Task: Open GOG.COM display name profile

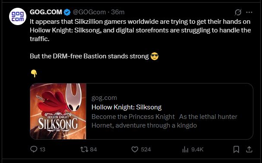Action: point(46,12)
